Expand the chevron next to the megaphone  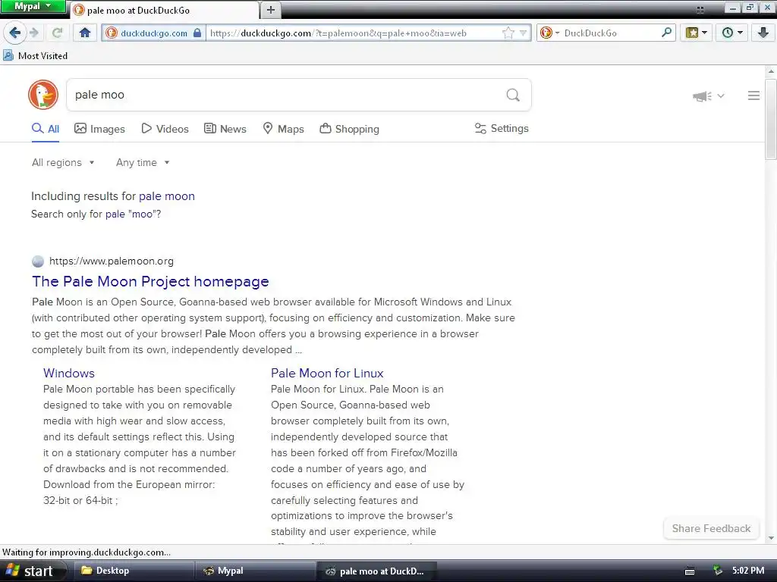[x=721, y=96]
